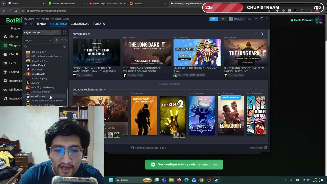
Task: Open LoveCraft recently added cover
Action: pos(231,116)
